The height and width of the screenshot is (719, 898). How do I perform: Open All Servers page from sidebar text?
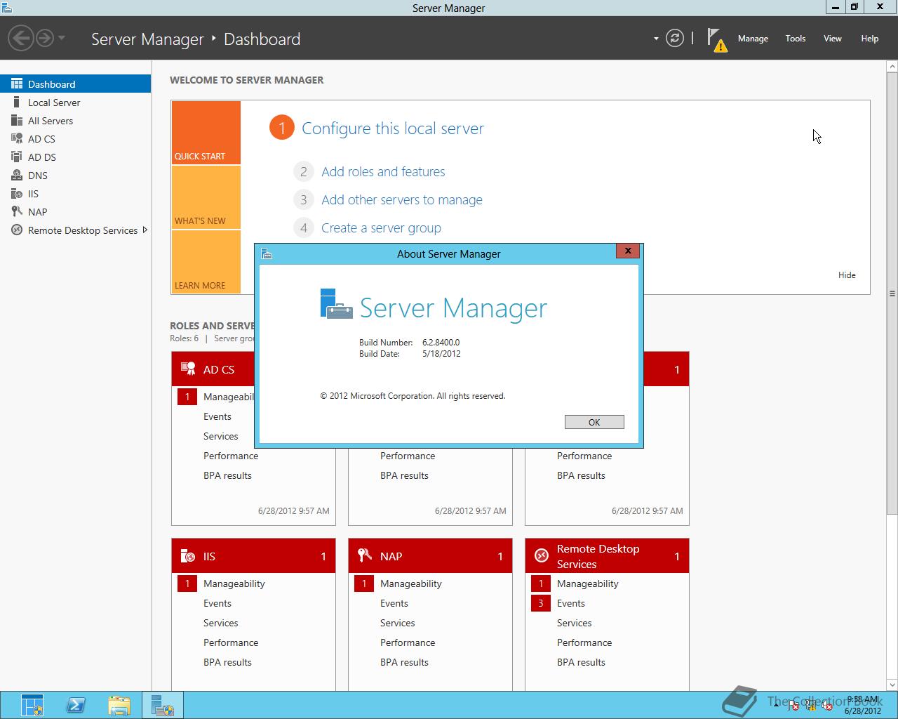tap(51, 121)
